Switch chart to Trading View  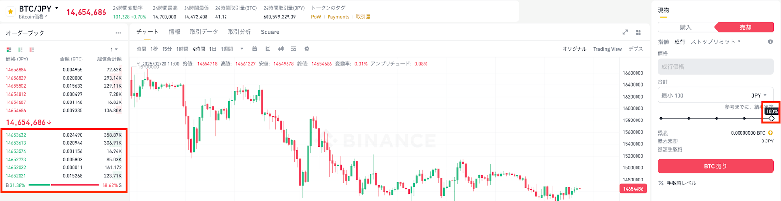607,49
